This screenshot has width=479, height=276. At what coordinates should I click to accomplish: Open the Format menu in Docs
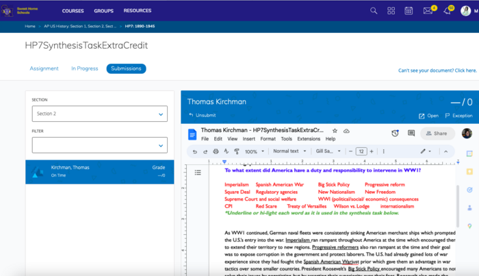pos(268,138)
